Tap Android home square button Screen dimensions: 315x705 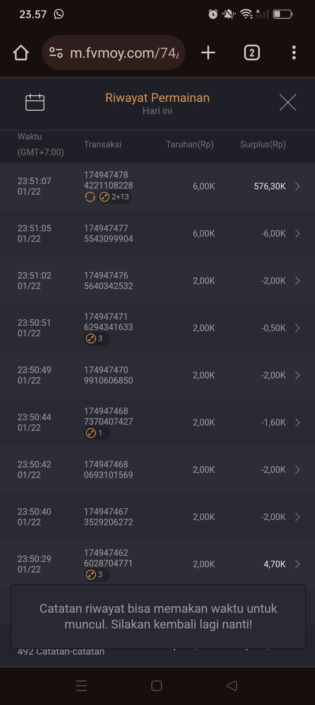point(157,685)
